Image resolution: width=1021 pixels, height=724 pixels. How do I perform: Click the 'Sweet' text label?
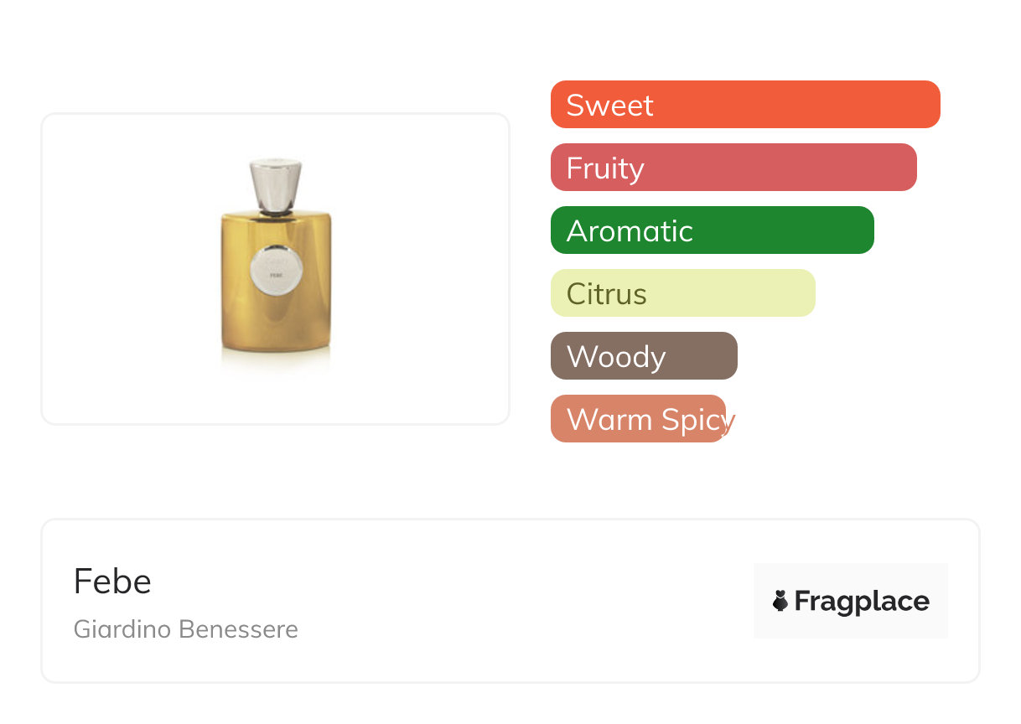coord(609,105)
